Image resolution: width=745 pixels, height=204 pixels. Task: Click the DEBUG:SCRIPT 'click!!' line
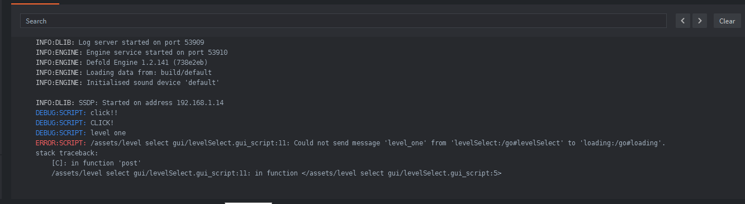click(77, 113)
